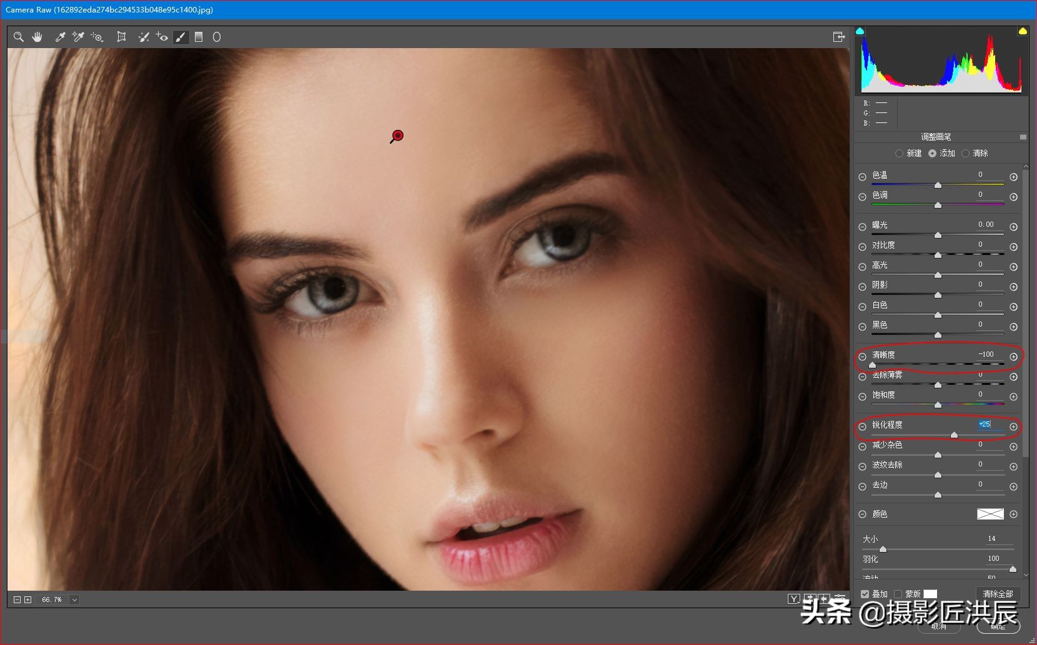
Task: Click the 清除全部 button
Action: coord(998,594)
